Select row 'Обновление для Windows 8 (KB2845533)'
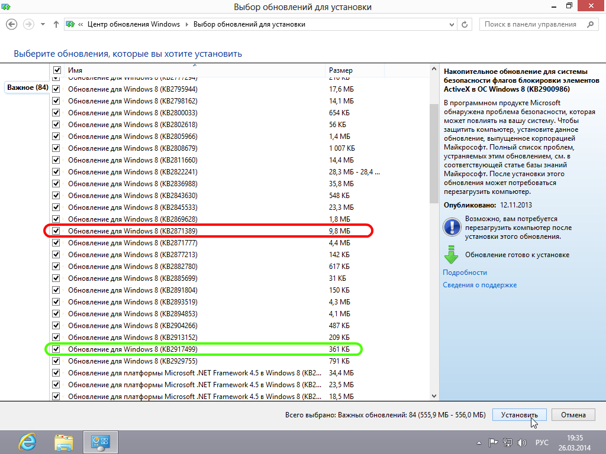 (x=239, y=207)
